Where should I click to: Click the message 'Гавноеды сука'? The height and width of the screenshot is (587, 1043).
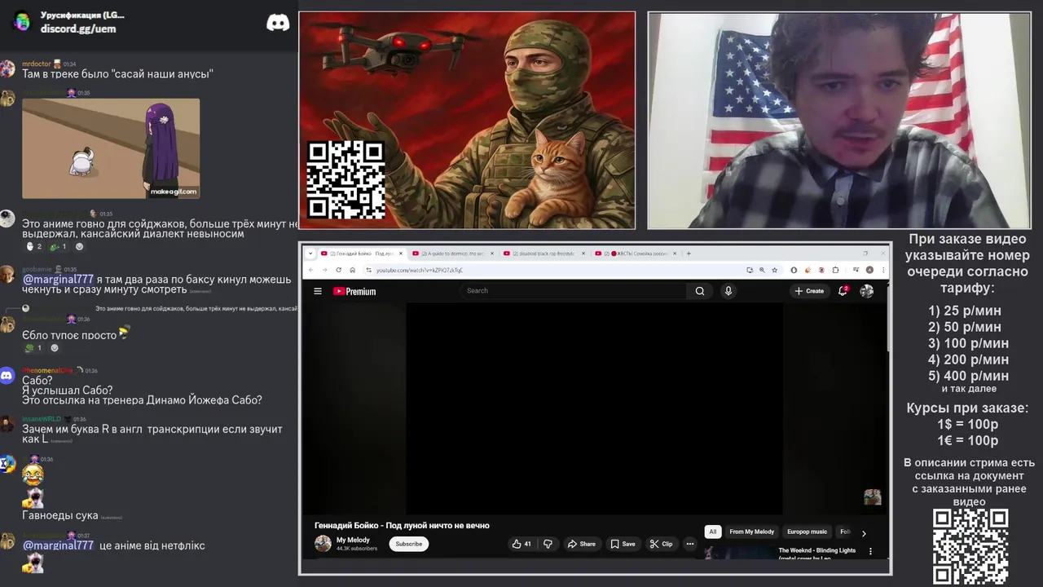(60, 515)
